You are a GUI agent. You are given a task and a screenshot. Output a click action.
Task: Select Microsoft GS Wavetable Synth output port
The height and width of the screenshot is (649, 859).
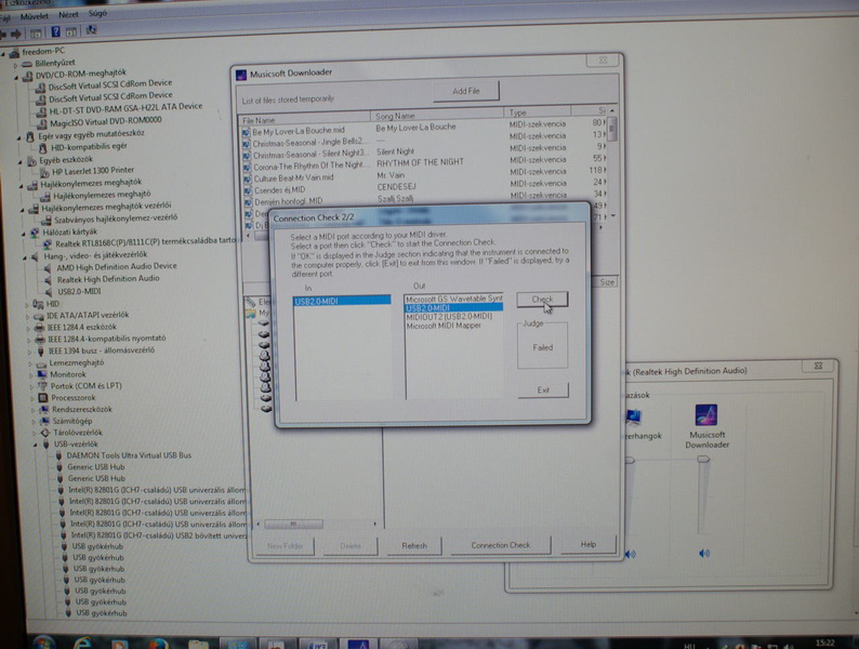[x=454, y=299]
